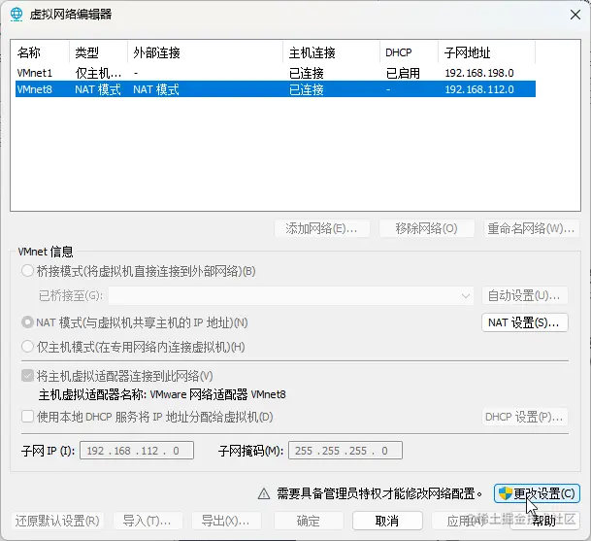
Task: Click 还原默认设置(R) button
Action: pyautogui.click(x=57, y=521)
